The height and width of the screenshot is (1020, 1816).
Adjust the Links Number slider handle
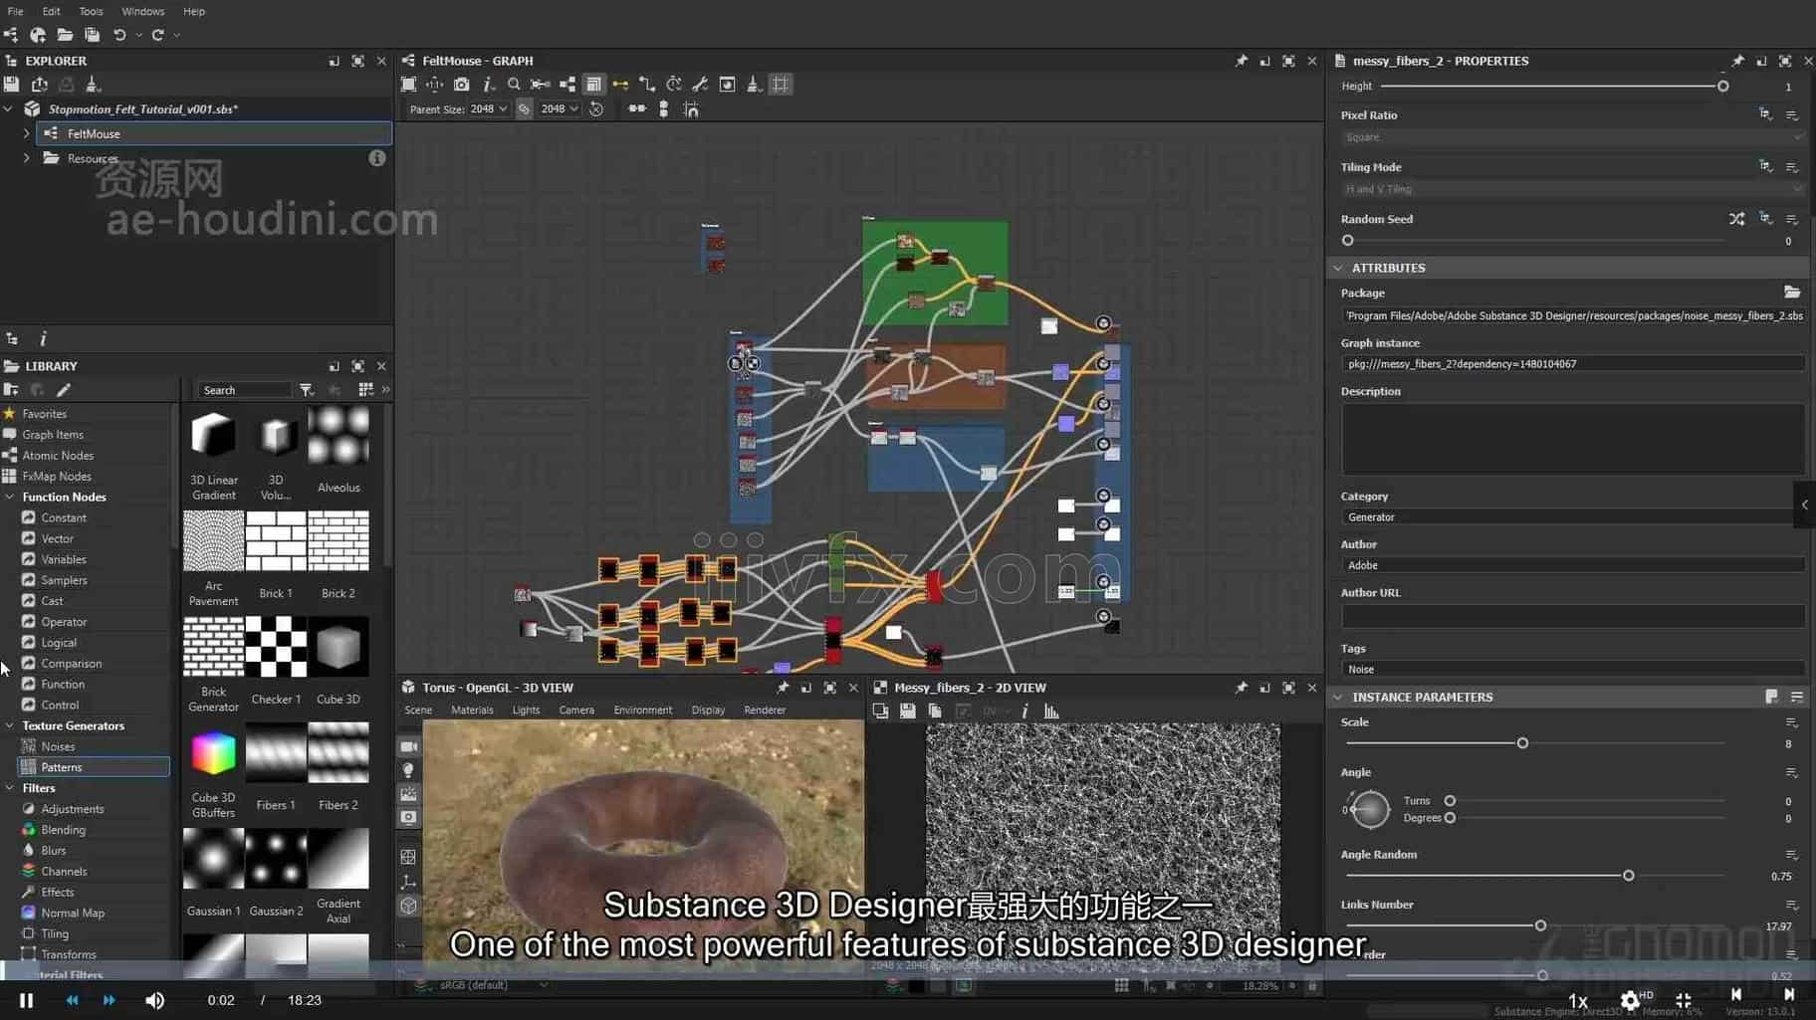[1540, 925]
